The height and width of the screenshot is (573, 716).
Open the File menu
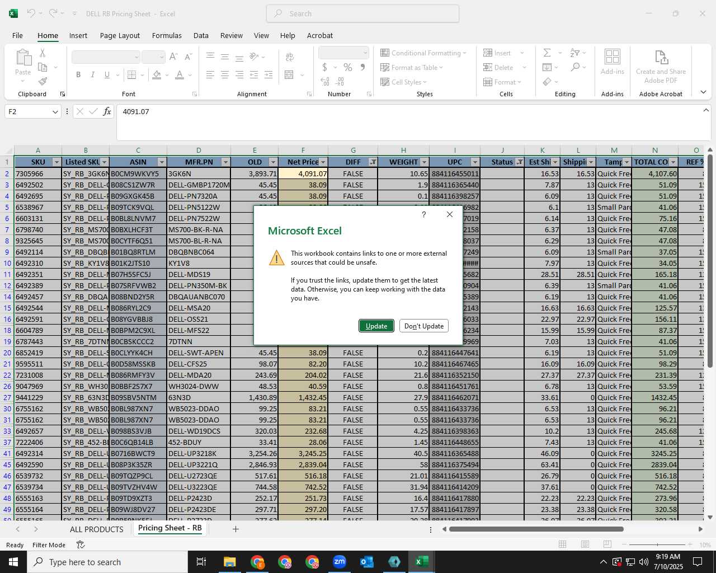click(x=17, y=35)
